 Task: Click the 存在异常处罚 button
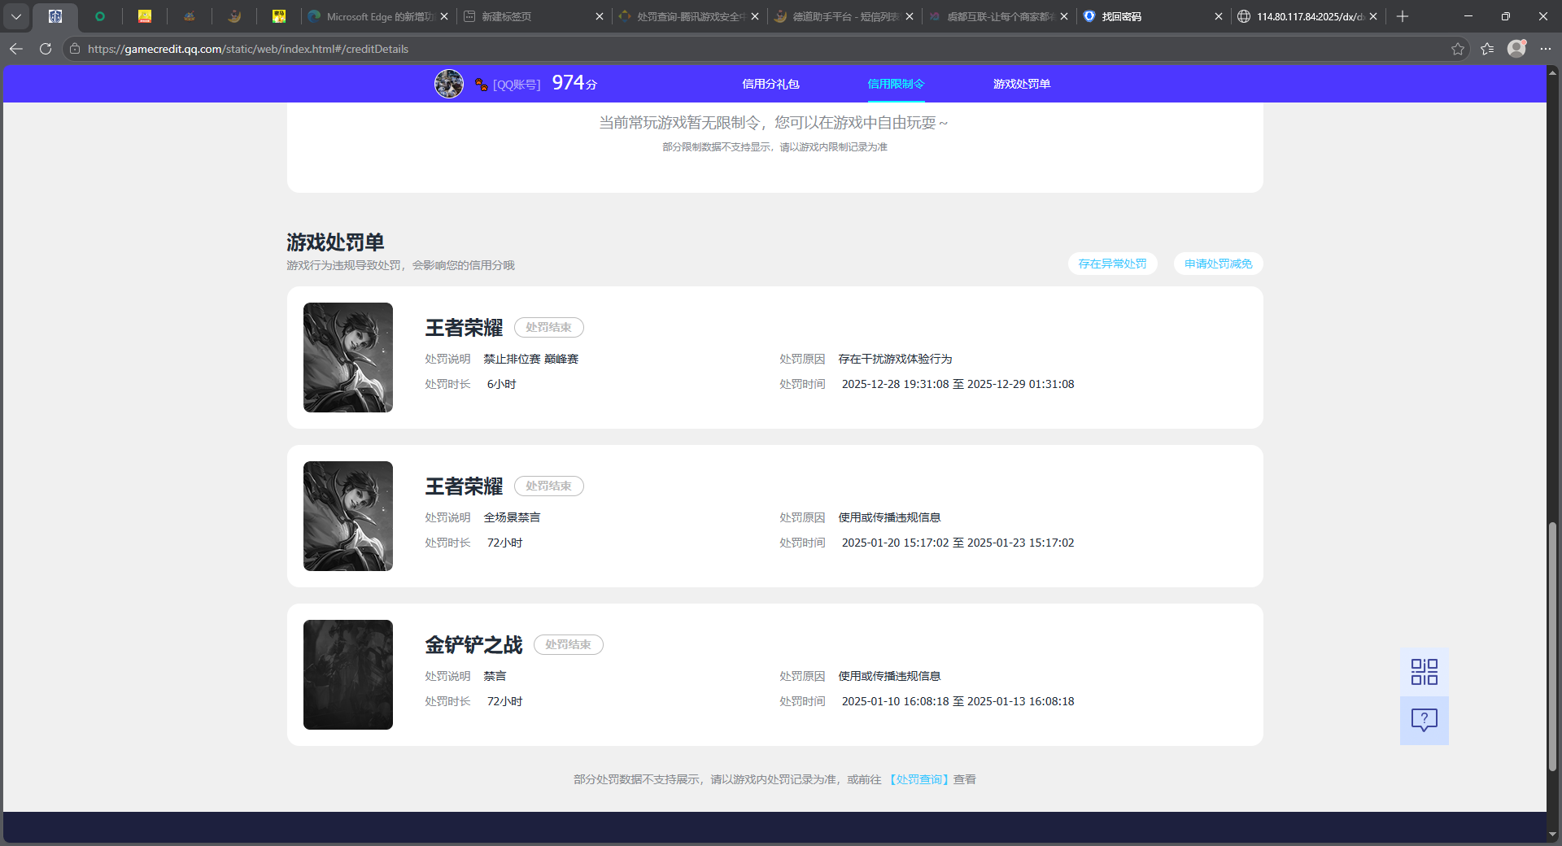[x=1112, y=264]
